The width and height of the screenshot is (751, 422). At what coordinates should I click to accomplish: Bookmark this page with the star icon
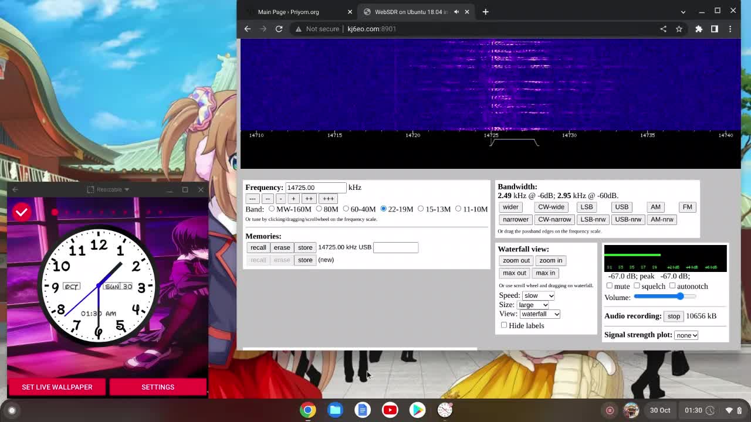pyautogui.click(x=679, y=29)
